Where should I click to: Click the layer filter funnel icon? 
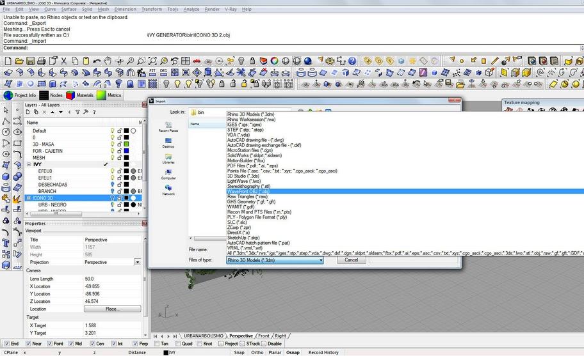[x=77, y=112]
